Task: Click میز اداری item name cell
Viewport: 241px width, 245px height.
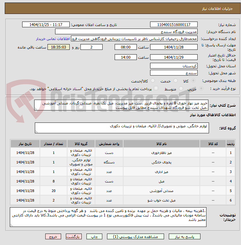Action: [161, 172]
